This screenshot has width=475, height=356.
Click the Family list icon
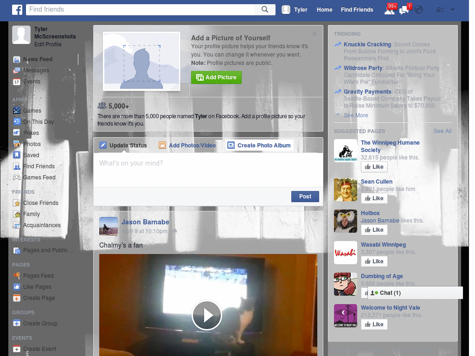(17, 214)
